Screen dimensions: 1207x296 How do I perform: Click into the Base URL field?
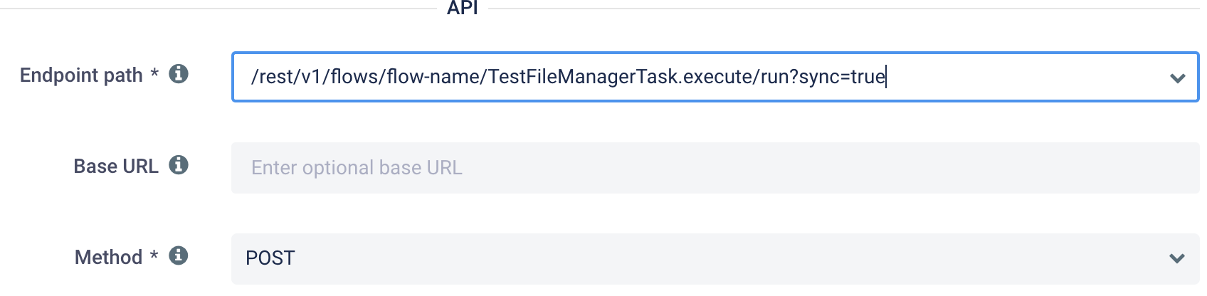tap(715, 168)
